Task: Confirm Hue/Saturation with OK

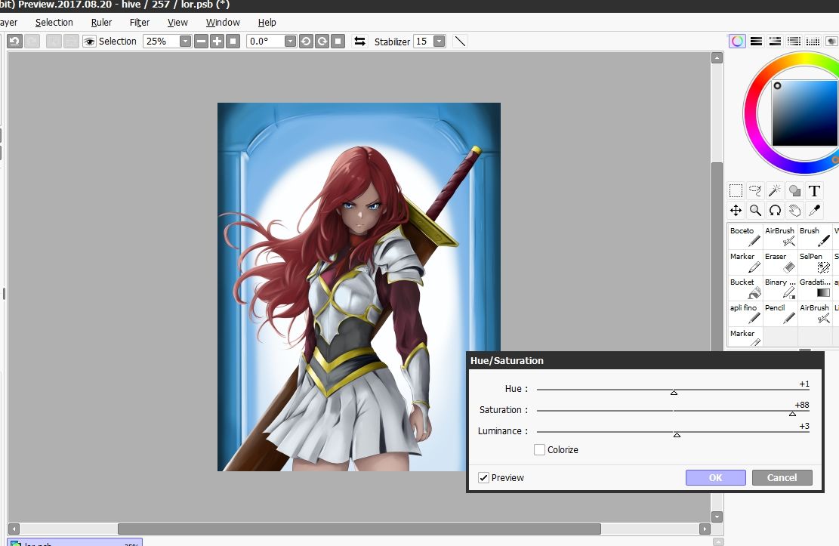Action: pyautogui.click(x=715, y=477)
